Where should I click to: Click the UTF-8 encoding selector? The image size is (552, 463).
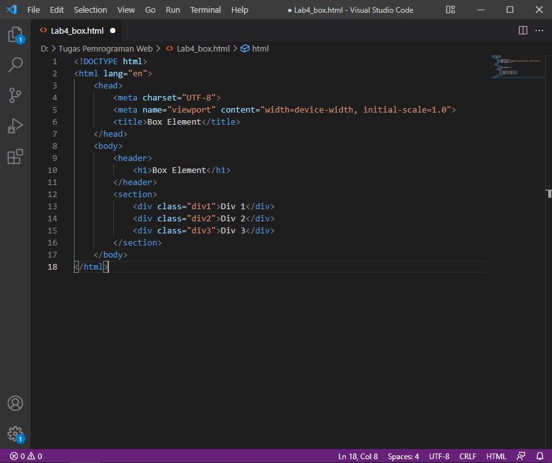439,456
